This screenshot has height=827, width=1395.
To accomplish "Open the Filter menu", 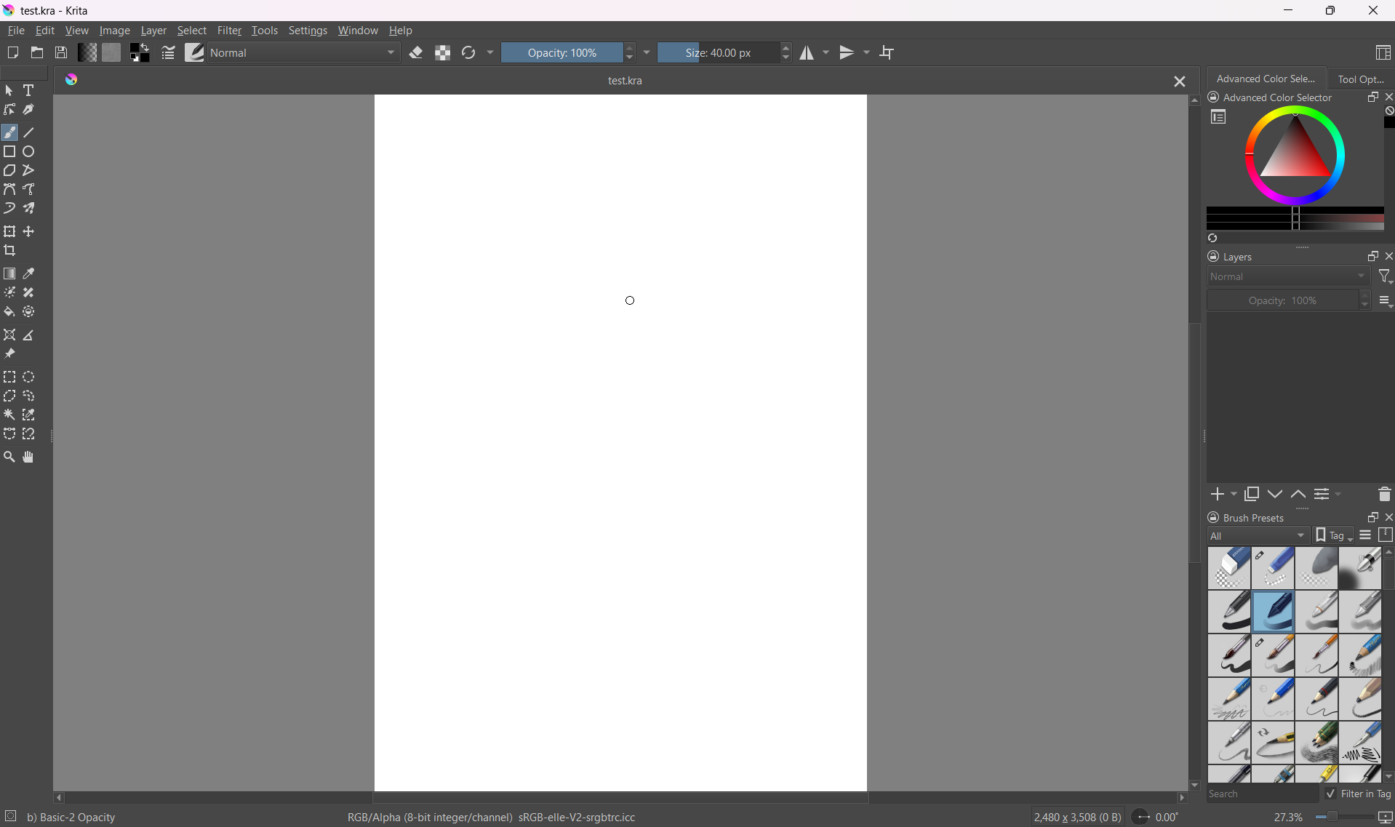I will (229, 31).
